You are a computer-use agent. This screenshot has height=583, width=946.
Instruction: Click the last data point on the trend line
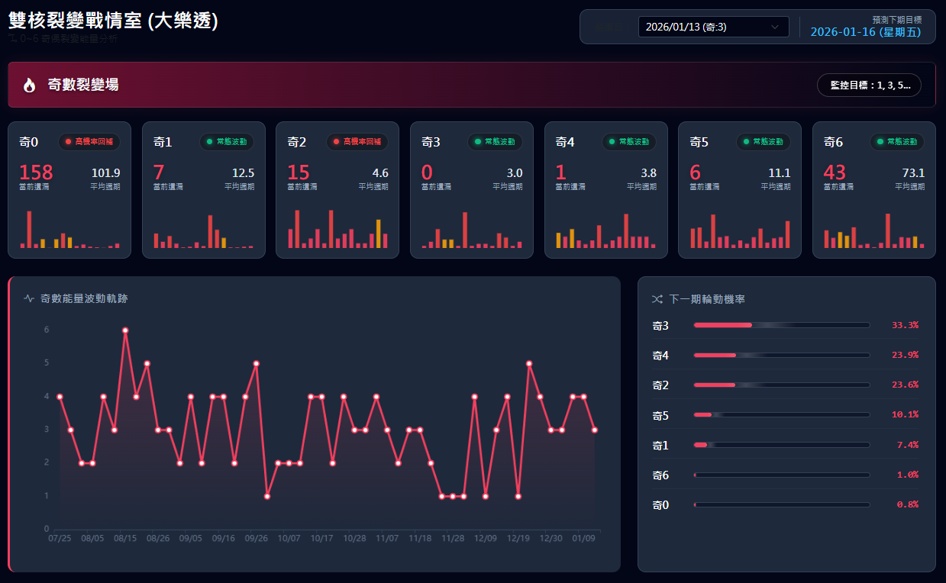click(x=595, y=430)
